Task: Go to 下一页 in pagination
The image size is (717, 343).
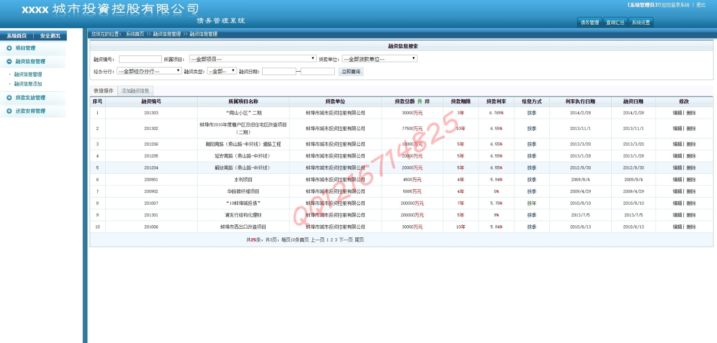Action: click(346, 240)
